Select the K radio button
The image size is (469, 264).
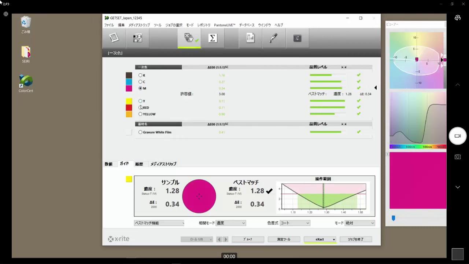click(x=140, y=75)
